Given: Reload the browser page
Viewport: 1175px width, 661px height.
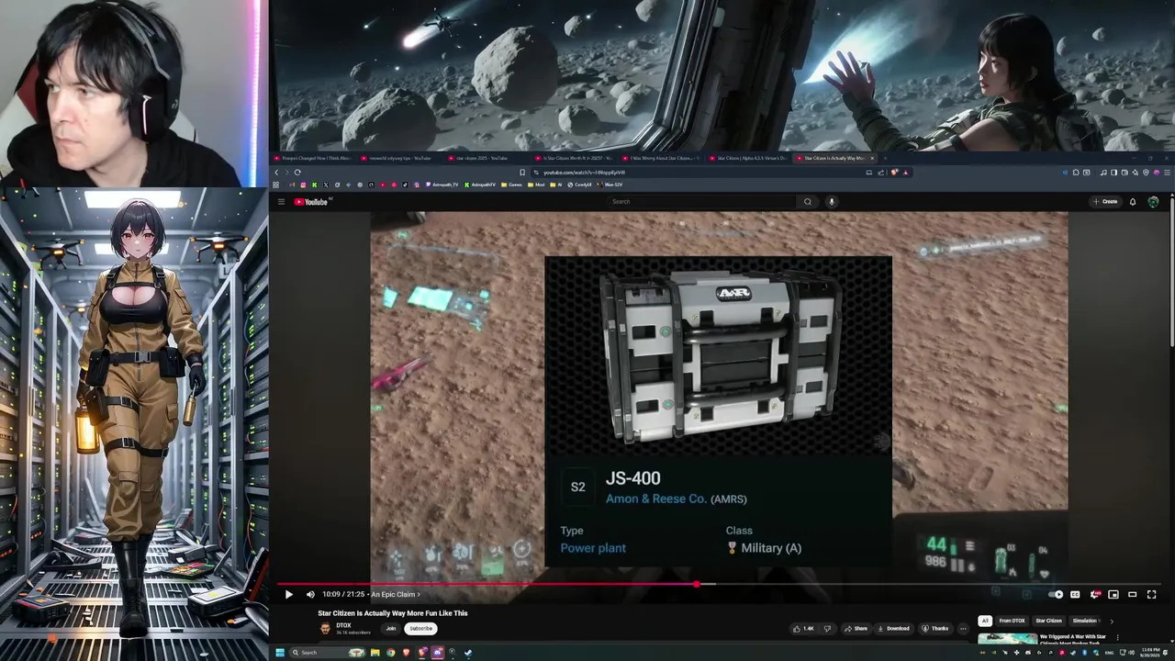Looking at the screenshot, I should coord(297,173).
